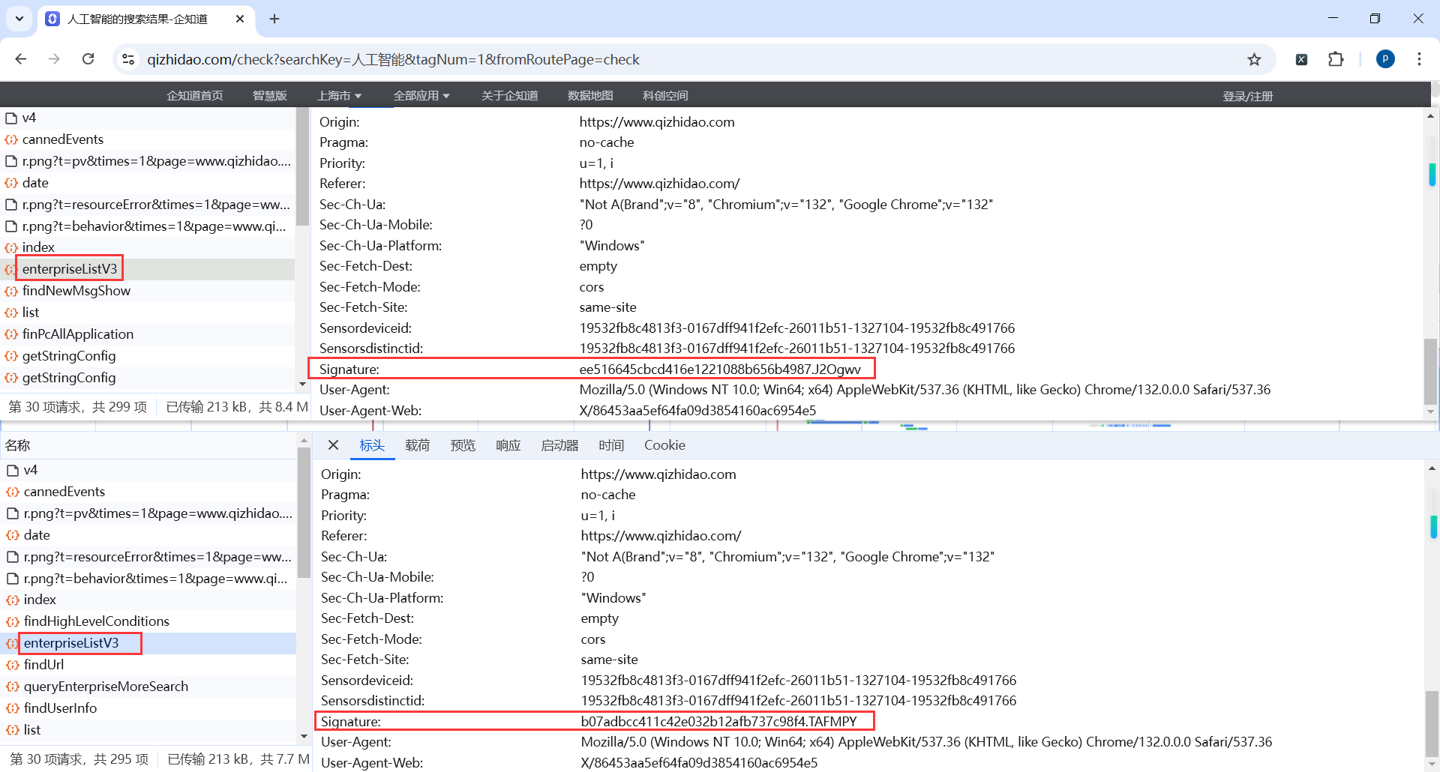
Task: Open the Extensions puzzle menu
Action: click(x=1336, y=59)
